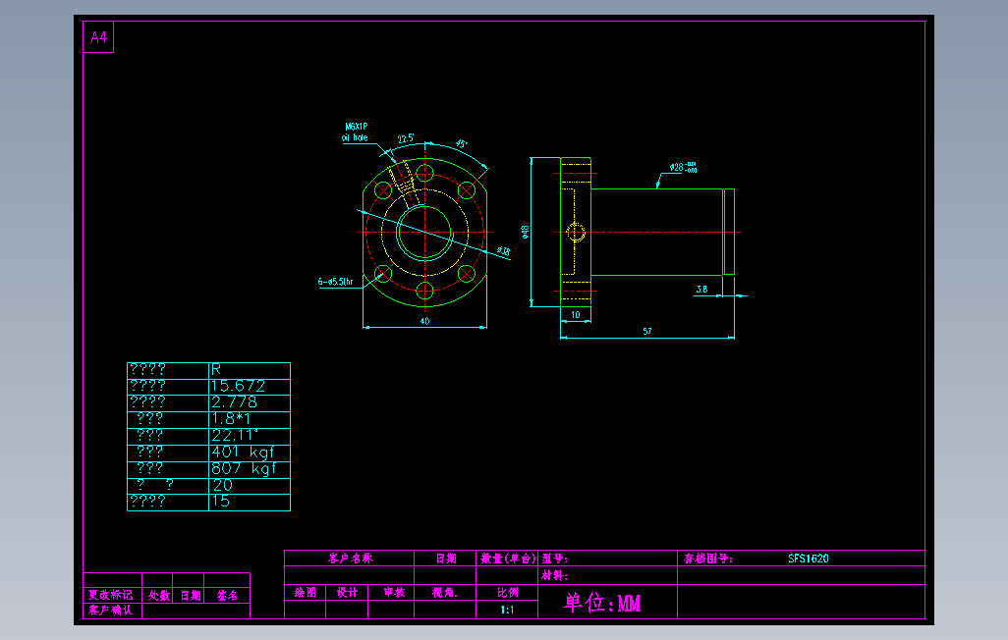
Task: Click the 签名 signature cell
Action: pyautogui.click(x=227, y=593)
